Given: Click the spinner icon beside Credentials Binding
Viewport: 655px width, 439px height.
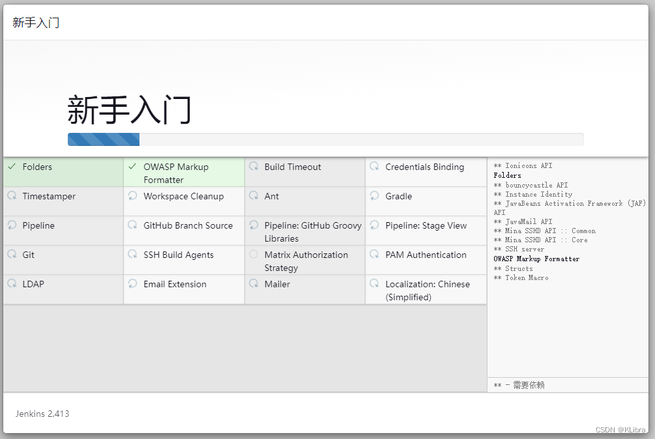Looking at the screenshot, I should (374, 166).
